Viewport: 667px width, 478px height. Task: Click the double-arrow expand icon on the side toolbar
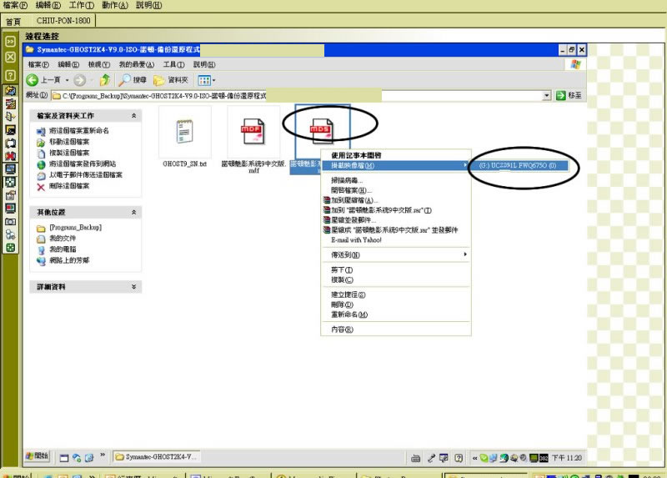10,41
